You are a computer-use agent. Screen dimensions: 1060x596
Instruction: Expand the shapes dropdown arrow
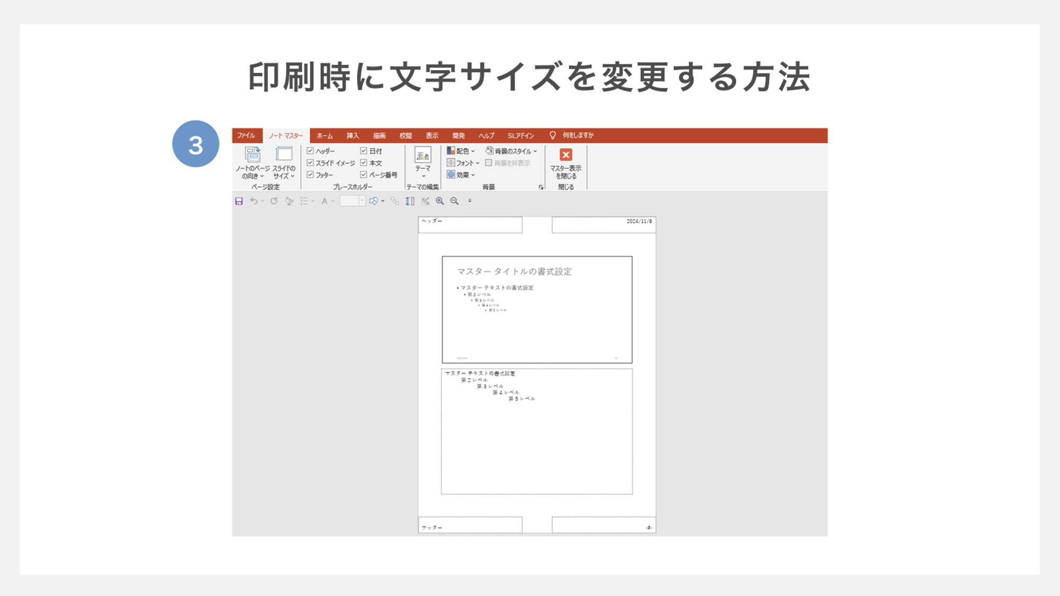(383, 201)
